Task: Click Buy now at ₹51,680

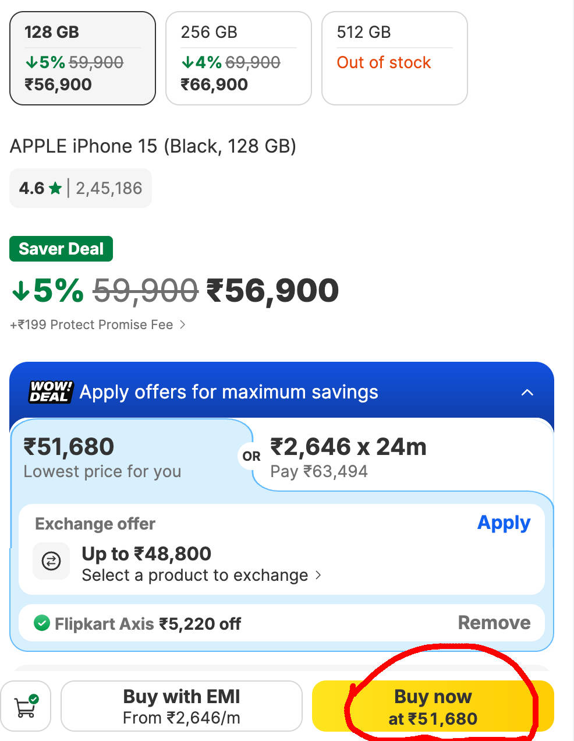Action: [x=433, y=706]
